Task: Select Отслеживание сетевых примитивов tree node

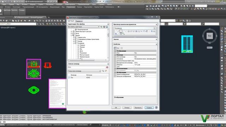Action: (88, 39)
